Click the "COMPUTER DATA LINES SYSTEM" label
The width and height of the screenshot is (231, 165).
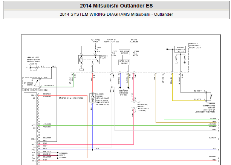tap(124, 93)
